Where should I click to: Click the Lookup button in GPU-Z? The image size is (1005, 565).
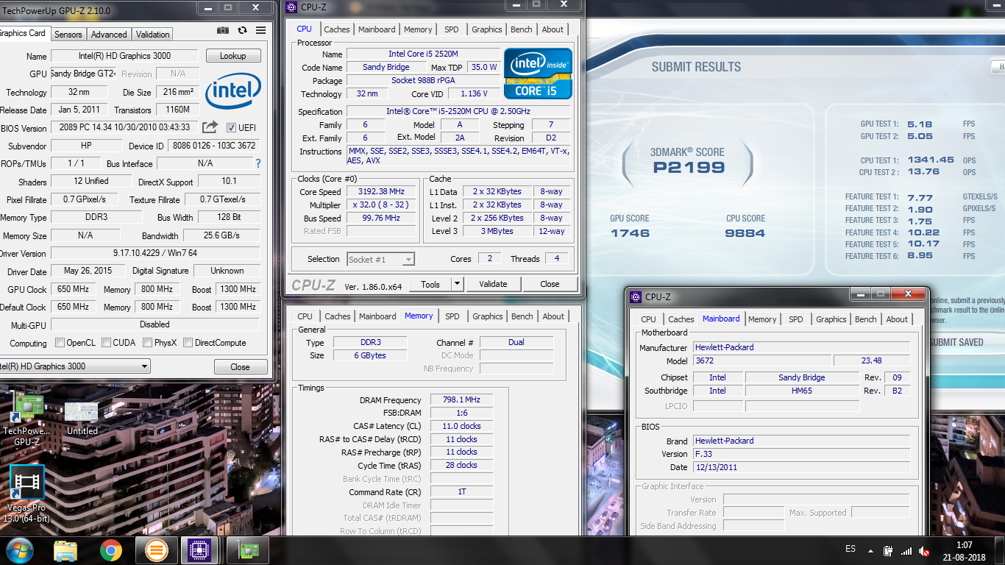(233, 56)
